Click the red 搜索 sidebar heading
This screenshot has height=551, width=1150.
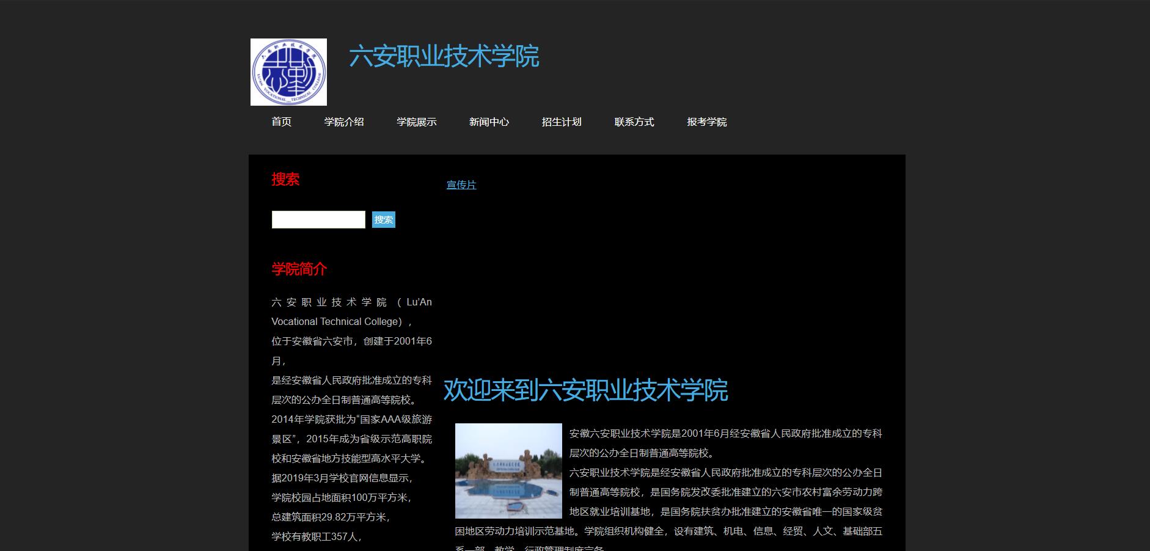tap(285, 179)
